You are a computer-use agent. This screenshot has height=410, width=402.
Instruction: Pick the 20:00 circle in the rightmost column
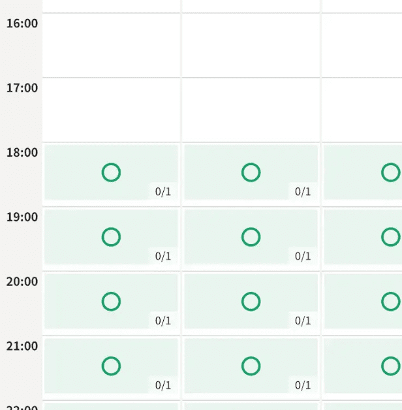tap(391, 302)
